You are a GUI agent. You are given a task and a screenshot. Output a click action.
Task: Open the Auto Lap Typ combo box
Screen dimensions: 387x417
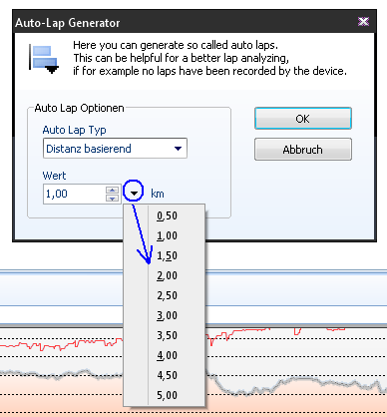click(115, 149)
